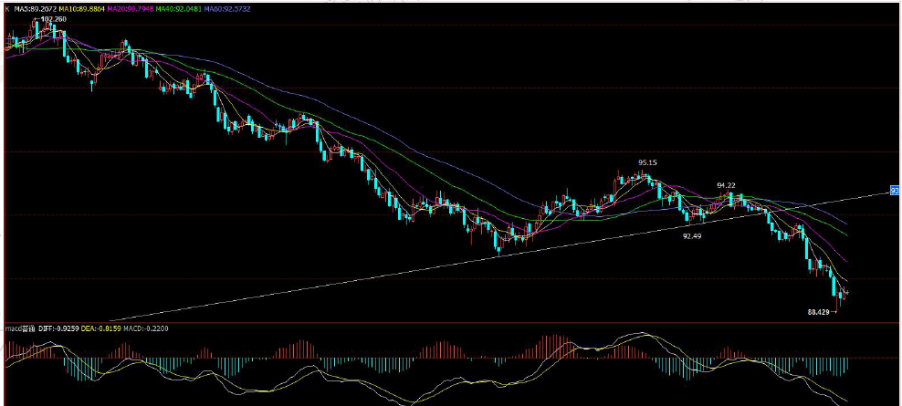Click the blue 93 price-axis tag
This screenshot has width=902, height=406.
click(895, 191)
